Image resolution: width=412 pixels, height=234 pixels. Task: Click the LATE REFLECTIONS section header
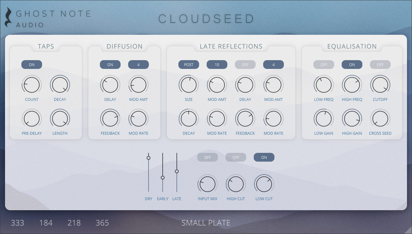pos(231,46)
